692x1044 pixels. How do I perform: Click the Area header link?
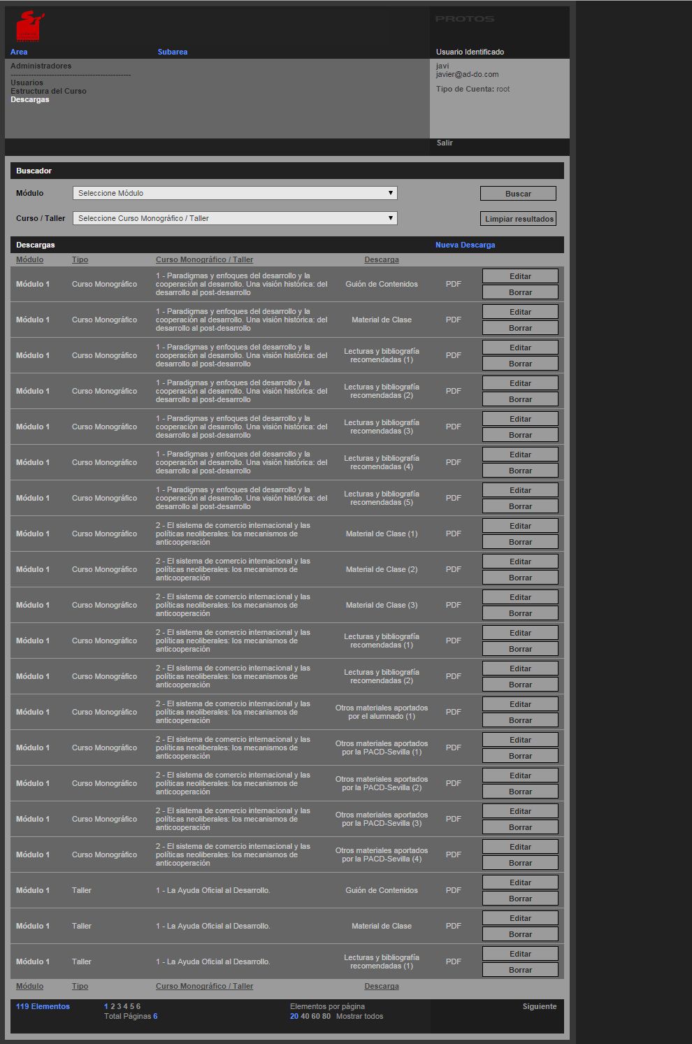pyautogui.click(x=19, y=52)
